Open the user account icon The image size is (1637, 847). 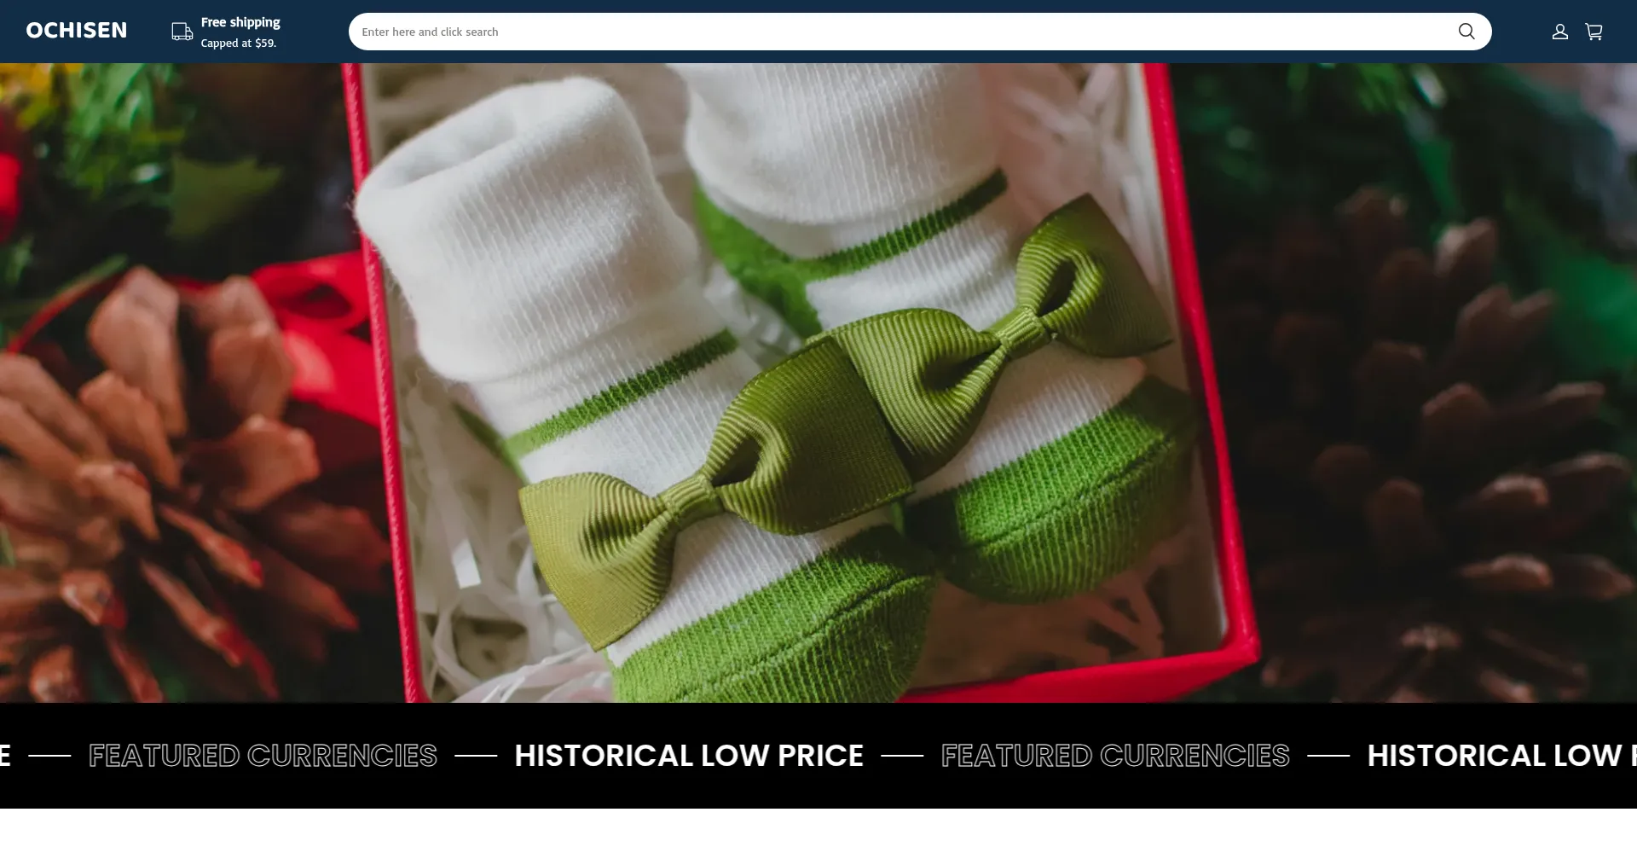1559,32
